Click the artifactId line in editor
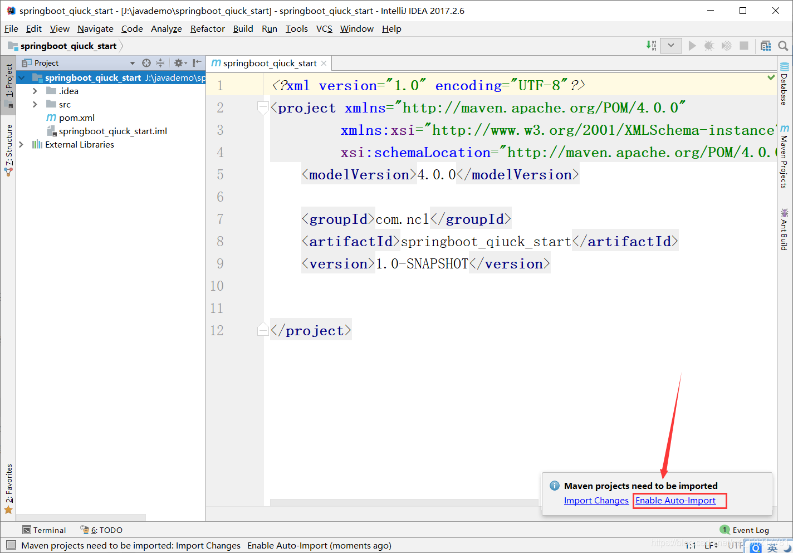 point(489,241)
